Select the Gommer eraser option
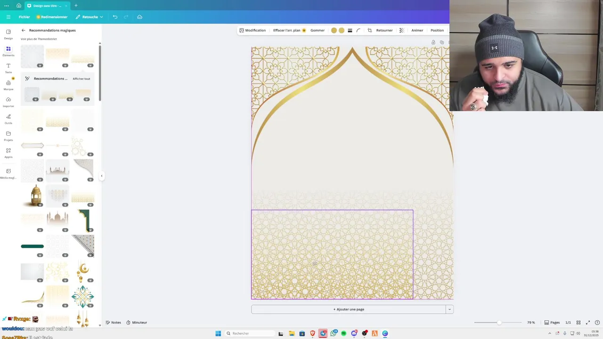This screenshot has height=339, width=603. point(318,30)
